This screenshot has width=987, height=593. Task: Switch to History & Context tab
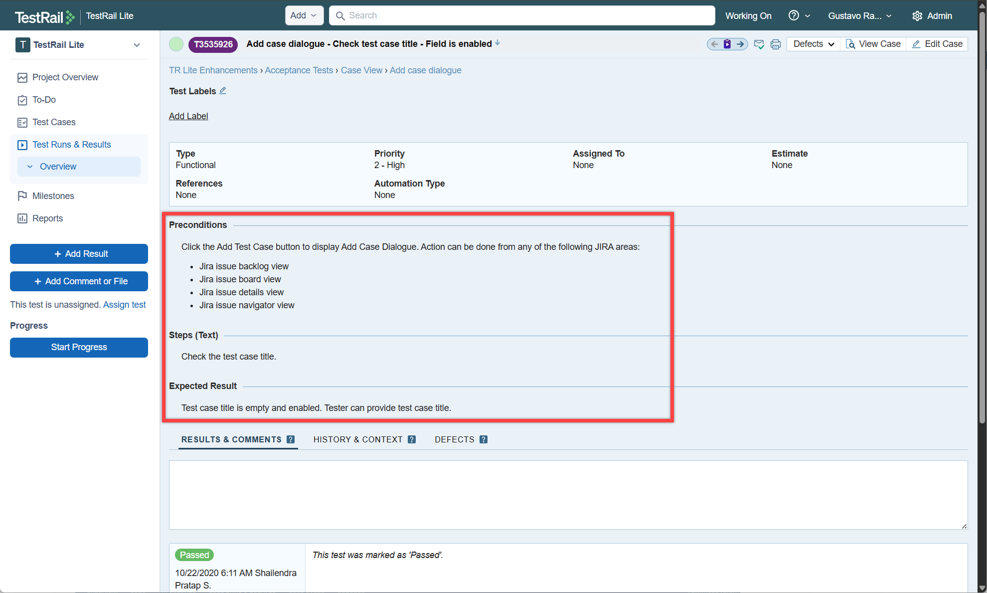click(358, 439)
